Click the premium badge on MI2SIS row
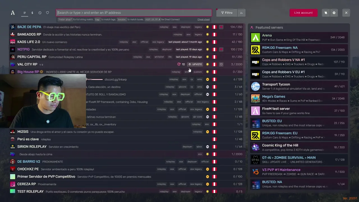The height and width of the screenshot is (202, 359). pyautogui.click(x=208, y=132)
